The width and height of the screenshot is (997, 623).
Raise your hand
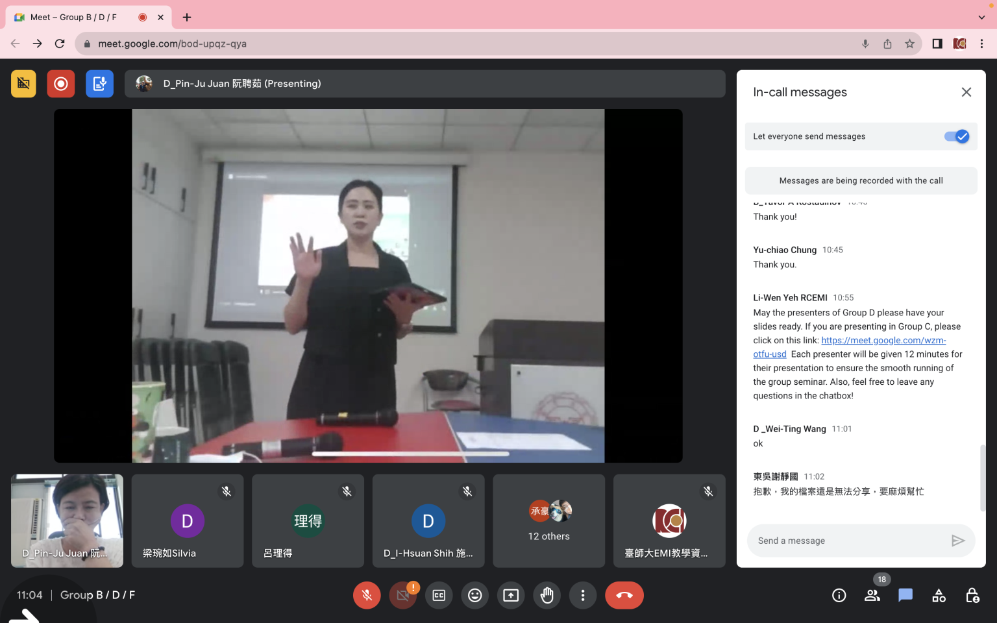(547, 595)
